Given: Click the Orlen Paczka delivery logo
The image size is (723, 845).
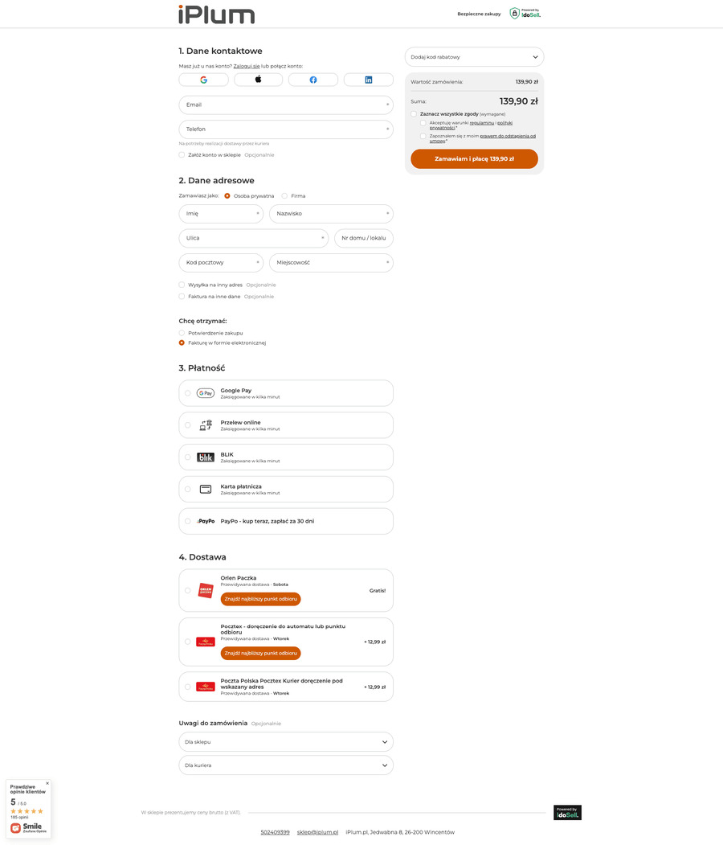Looking at the screenshot, I should (206, 590).
